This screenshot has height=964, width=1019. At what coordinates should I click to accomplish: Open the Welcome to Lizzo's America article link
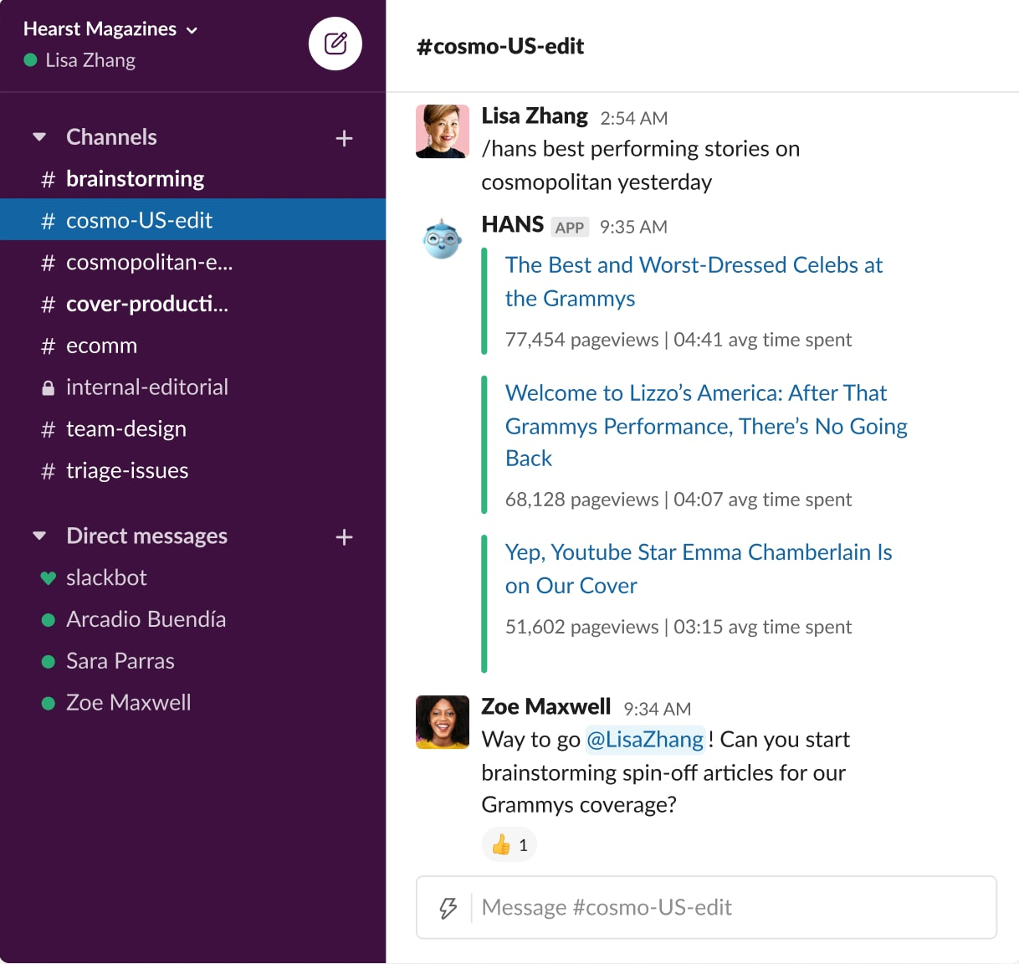(x=706, y=425)
